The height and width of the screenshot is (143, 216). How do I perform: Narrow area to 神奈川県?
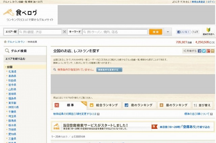click(x=13, y=107)
